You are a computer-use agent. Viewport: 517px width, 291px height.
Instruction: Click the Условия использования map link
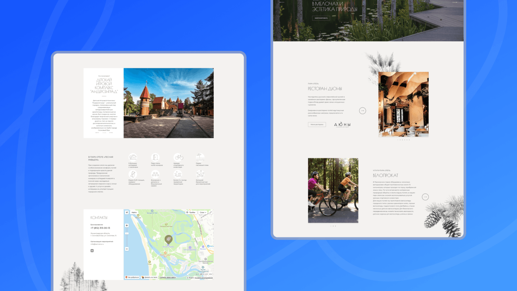203,278
